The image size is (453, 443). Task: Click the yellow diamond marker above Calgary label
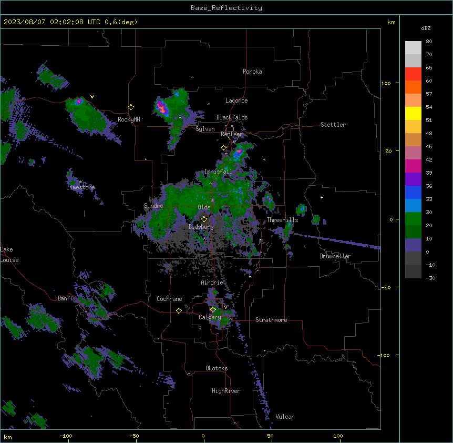[x=213, y=310]
